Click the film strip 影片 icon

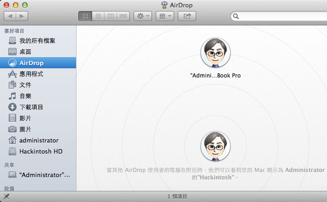click(x=12, y=118)
